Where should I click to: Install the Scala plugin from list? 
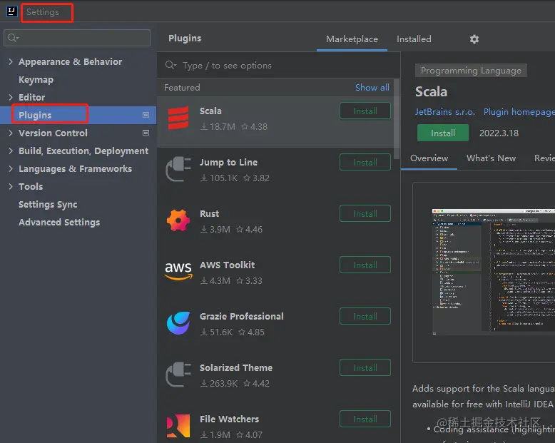(365, 111)
